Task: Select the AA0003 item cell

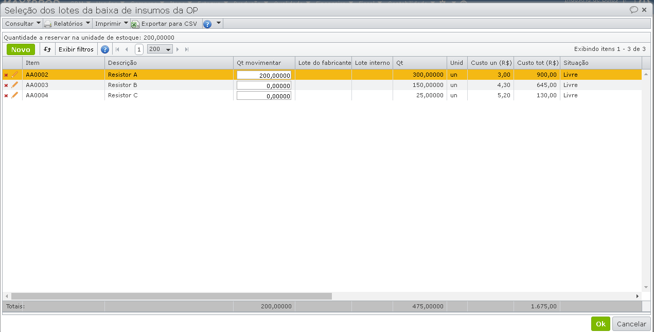Action: click(64, 85)
